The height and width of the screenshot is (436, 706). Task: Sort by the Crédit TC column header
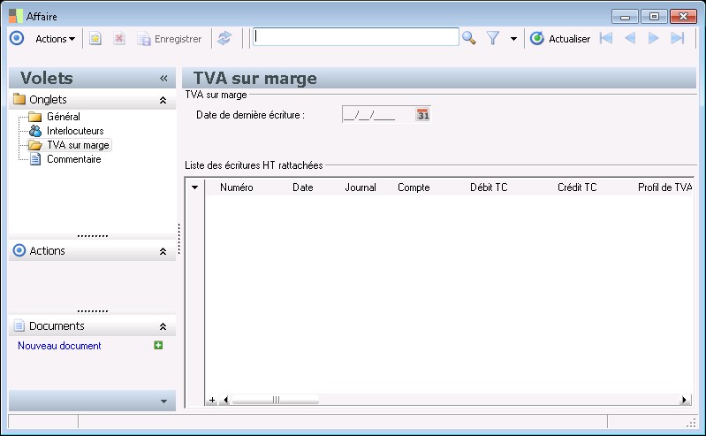click(577, 187)
